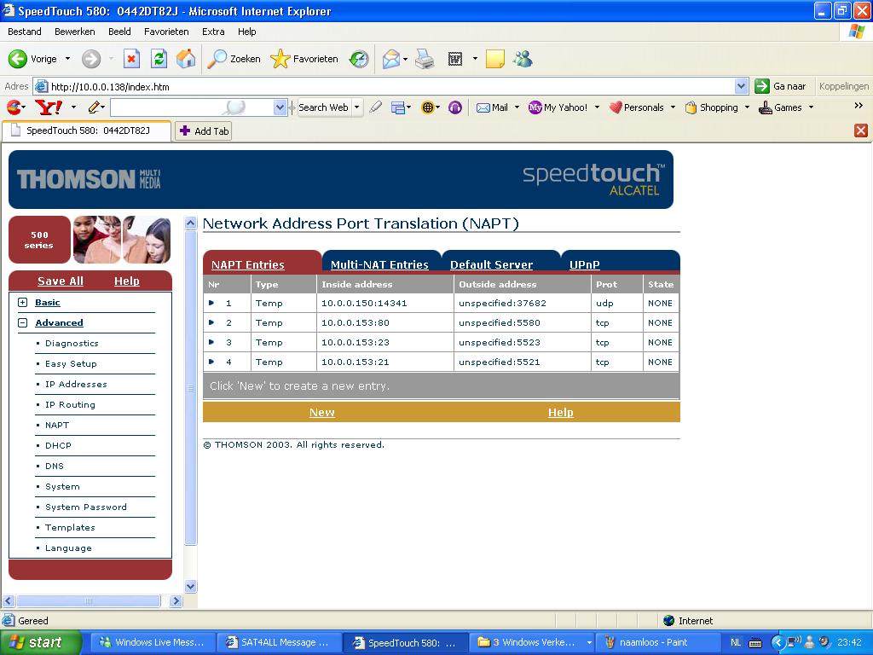The image size is (873, 655).
Task: Click the IE Home toolbar icon
Action: pos(185,59)
